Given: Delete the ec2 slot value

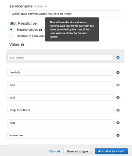Looking at the screenshot, I should [118, 98].
